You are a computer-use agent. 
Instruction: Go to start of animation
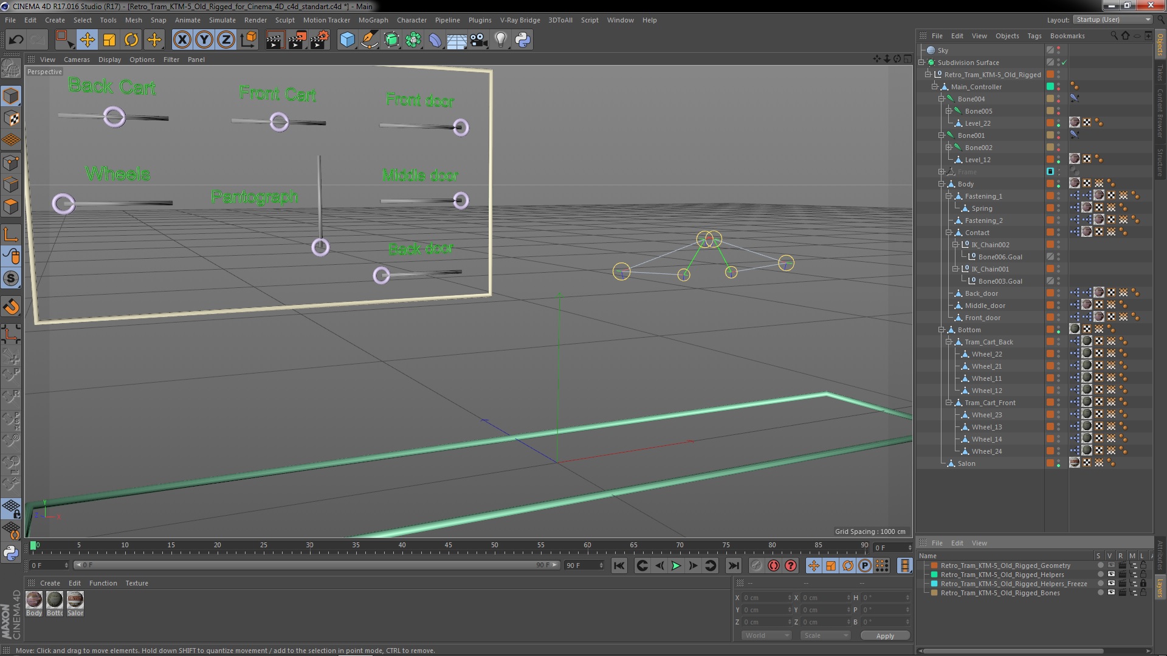[x=619, y=565]
